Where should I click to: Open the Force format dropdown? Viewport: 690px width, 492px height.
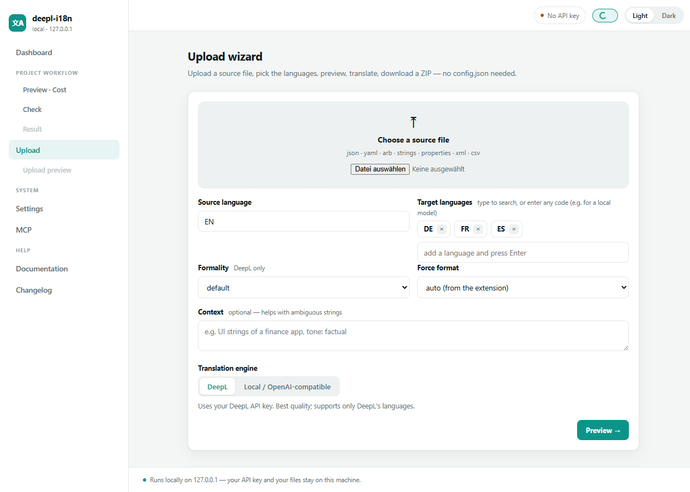pyautogui.click(x=523, y=287)
